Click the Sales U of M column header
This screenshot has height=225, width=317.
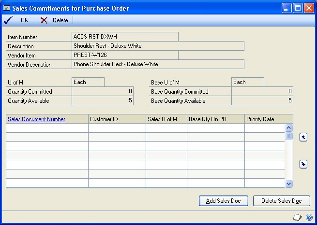pos(166,119)
